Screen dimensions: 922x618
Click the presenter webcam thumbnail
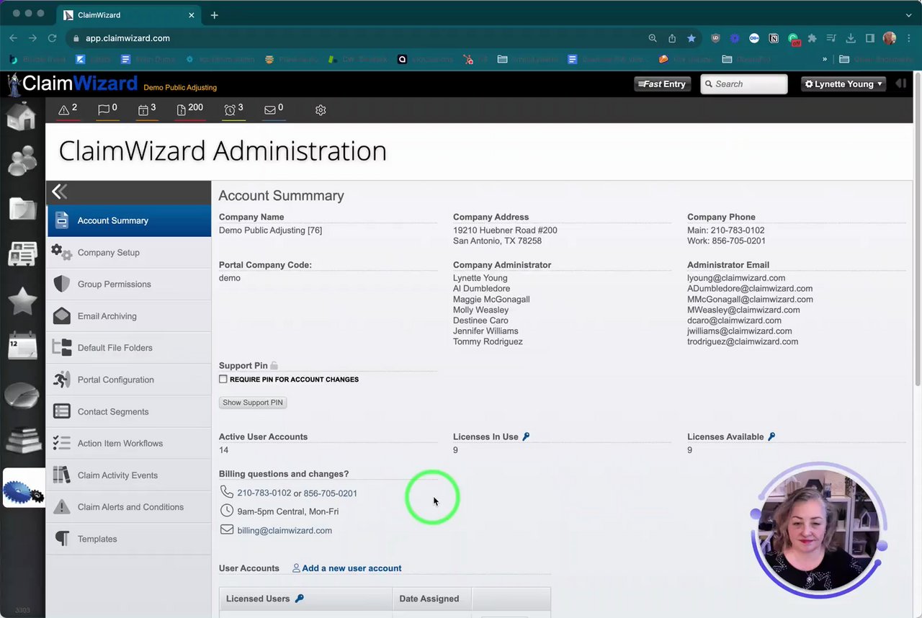[819, 532]
